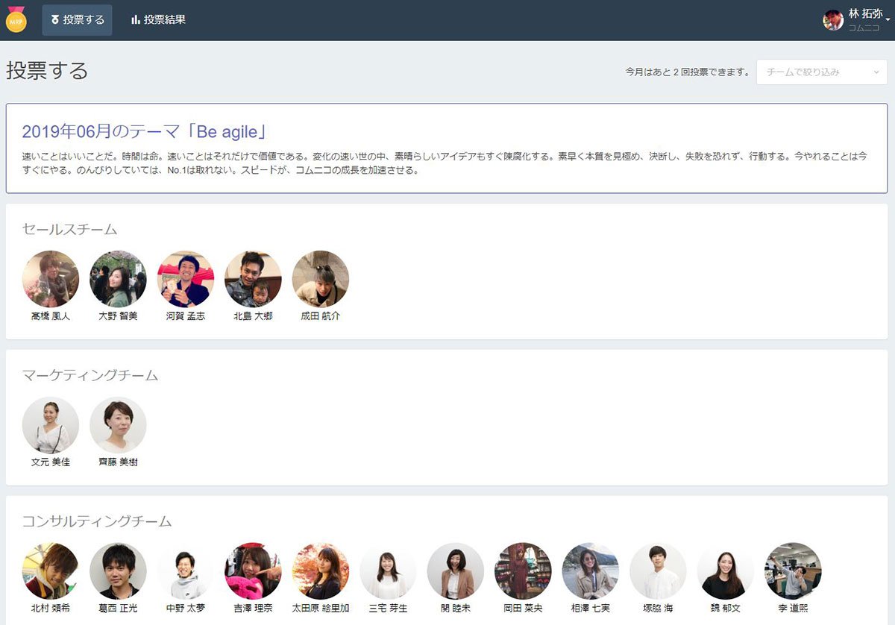Click the 2019年06月のテーマ「Be agile」heading

(x=145, y=132)
